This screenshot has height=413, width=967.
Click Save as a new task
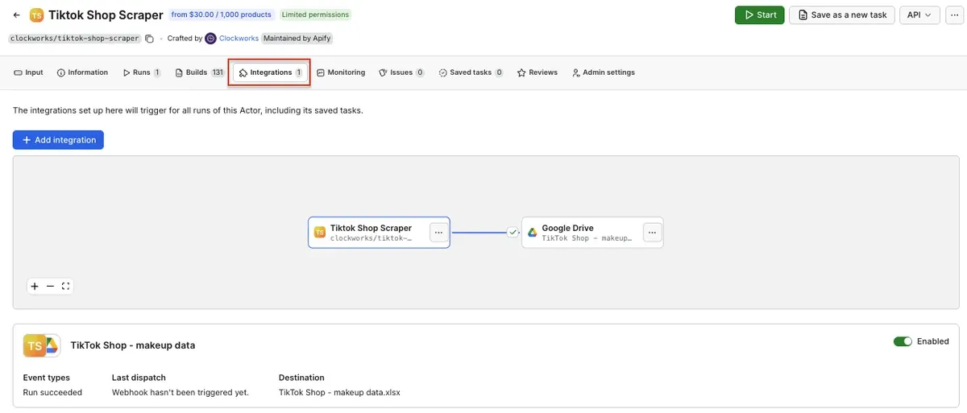point(841,14)
